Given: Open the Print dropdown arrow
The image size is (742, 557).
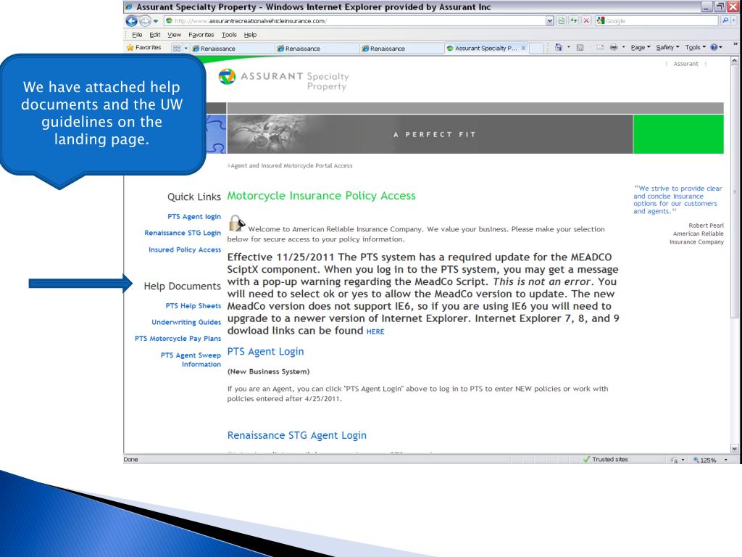Looking at the screenshot, I should [624, 47].
